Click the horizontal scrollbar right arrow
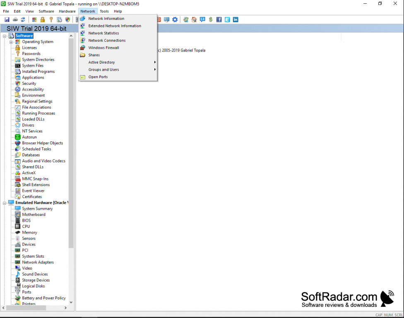404x318 pixels. (x=65, y=308)
